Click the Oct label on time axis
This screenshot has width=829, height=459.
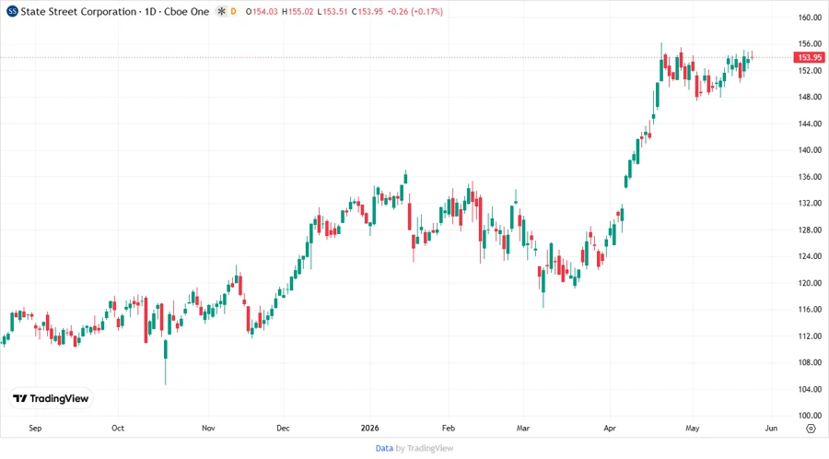[x=117, y=429]
